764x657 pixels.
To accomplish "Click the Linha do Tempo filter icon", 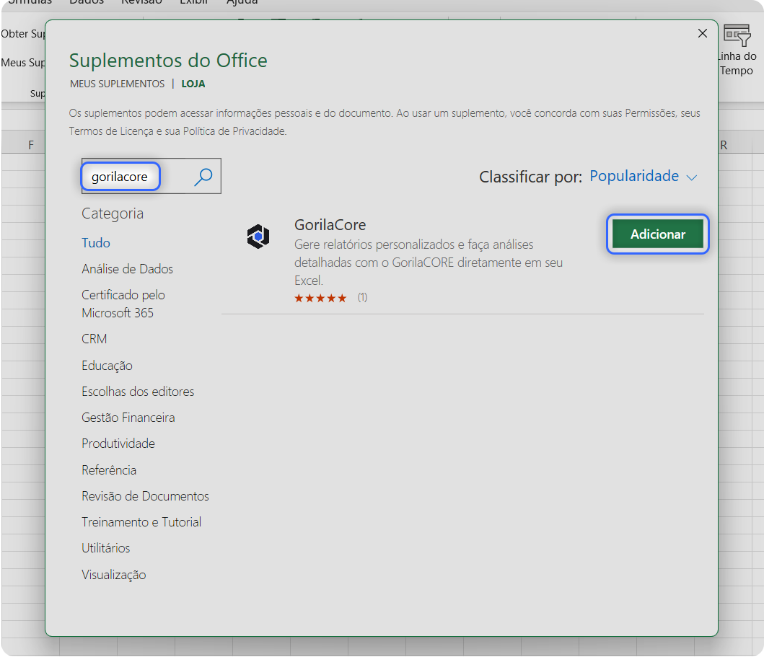I will (x=737, y=35).
